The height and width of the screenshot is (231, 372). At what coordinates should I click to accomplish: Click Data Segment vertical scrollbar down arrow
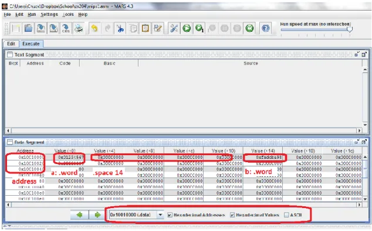[365, 199]
